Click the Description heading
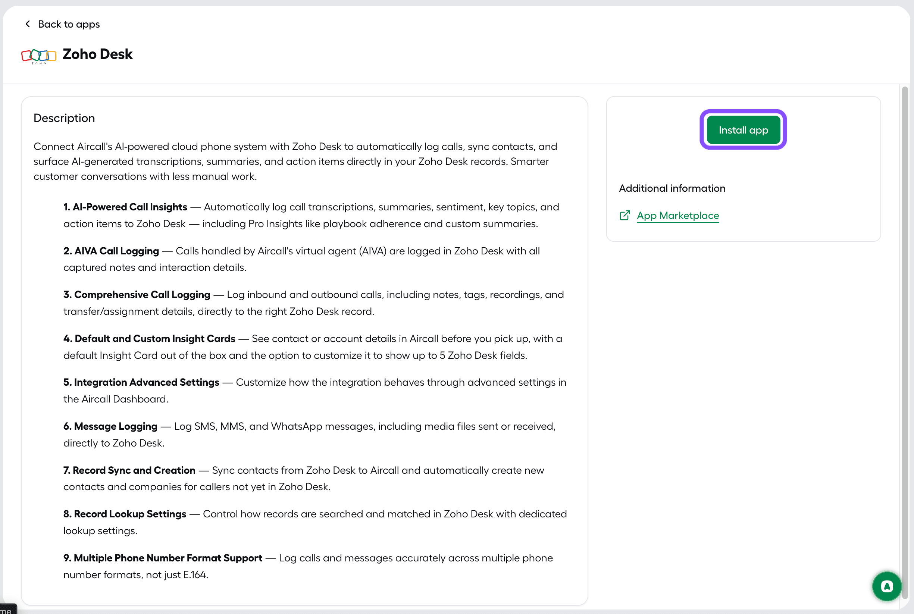Viewport: 914px width, 614px height. pyautogui.click(x=64, y=118)
